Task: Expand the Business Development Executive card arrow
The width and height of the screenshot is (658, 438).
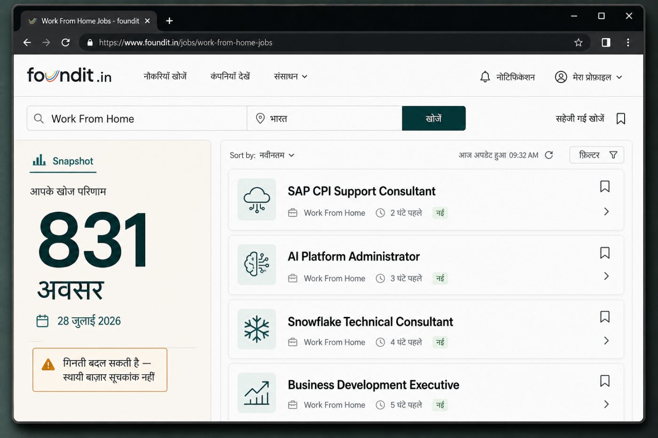Action: (x=606, y=404)
